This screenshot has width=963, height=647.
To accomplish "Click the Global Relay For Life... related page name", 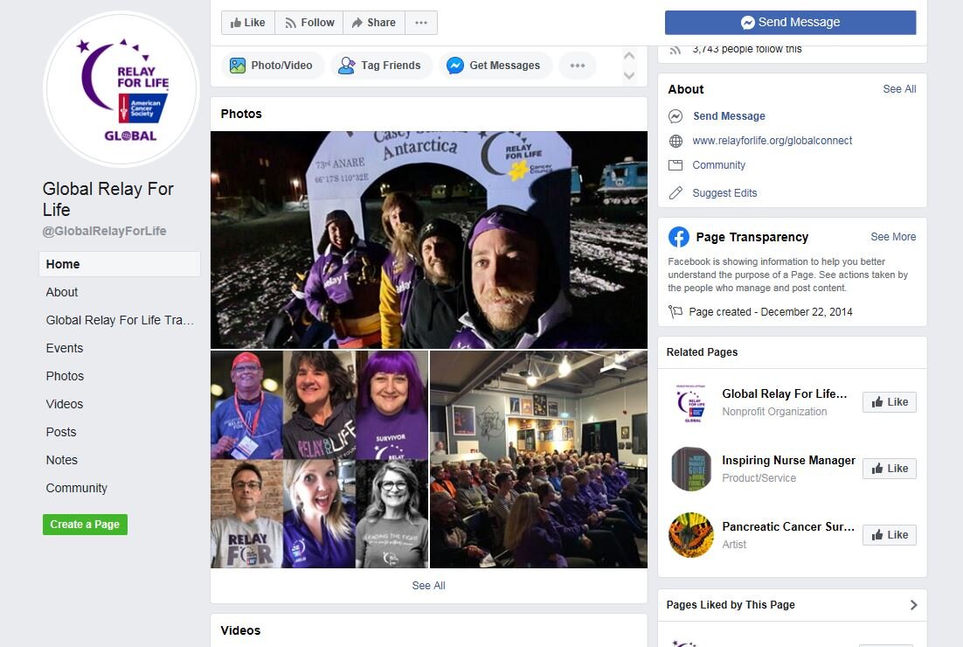I will (784, 393).
